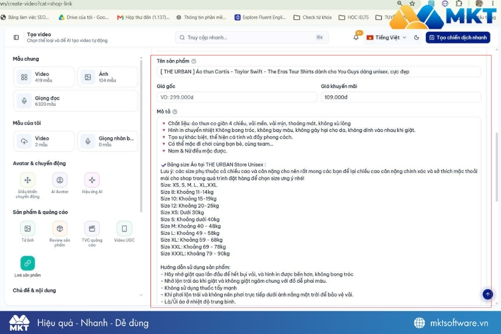The height and width of the screenshot is (334, 501).
Task: Click the browser address bar URL
Action: coord(36,3)
